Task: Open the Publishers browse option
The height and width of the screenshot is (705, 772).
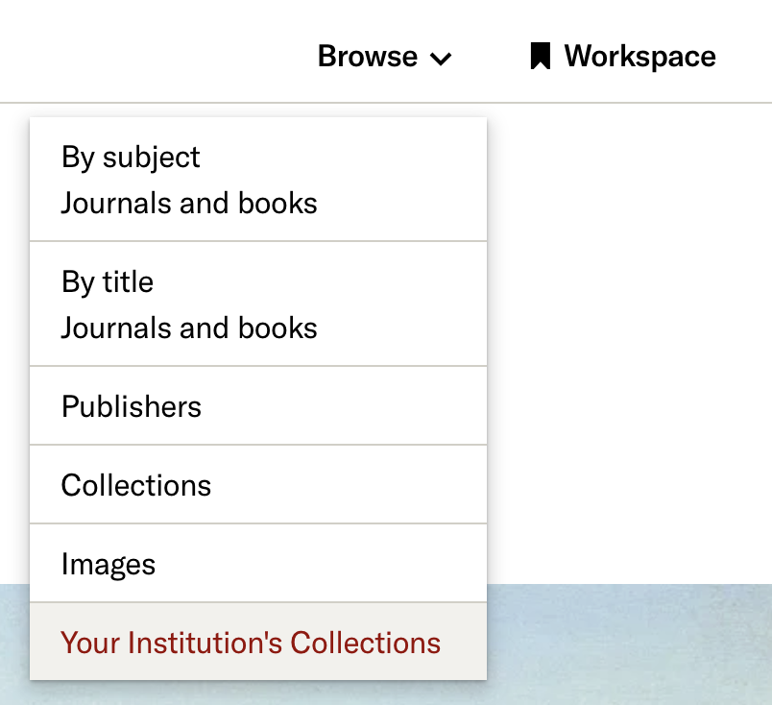Action: point(132,406)
